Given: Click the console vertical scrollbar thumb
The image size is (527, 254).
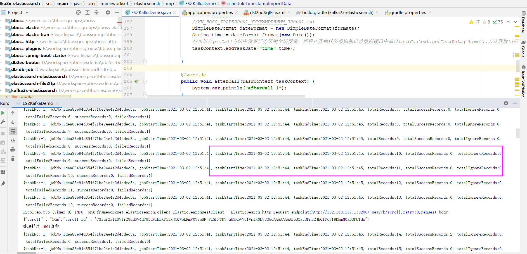Looking at the screenshot, I should click(x=517, y=133).
